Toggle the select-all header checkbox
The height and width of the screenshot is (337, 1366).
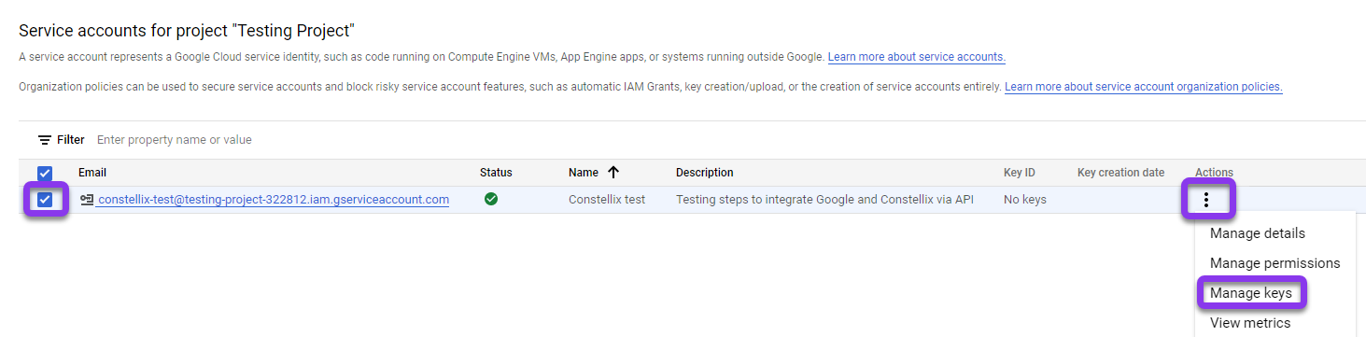coord(45,173)
